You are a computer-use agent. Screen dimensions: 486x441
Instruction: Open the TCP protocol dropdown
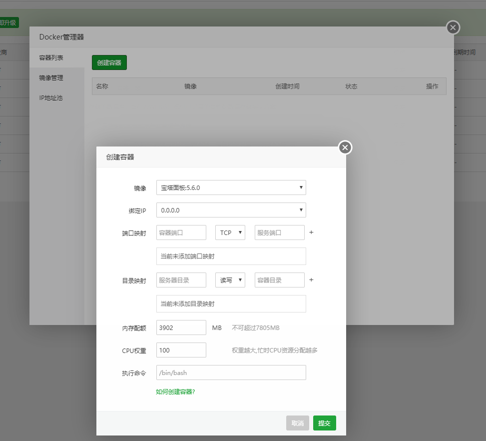pyautogui.click(x=230, y=232)
